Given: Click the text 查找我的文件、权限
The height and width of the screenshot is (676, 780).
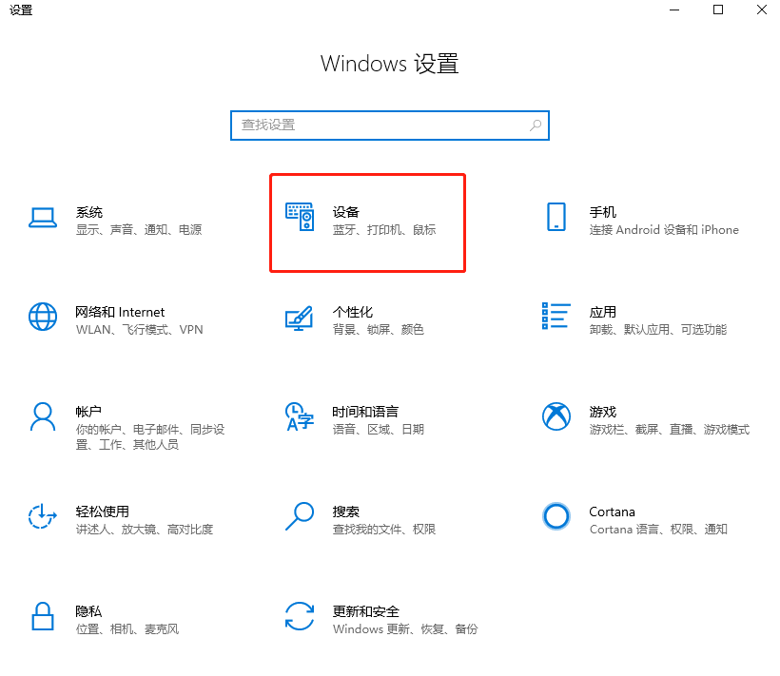Looking at the screenshot, I should click(384, 530).
